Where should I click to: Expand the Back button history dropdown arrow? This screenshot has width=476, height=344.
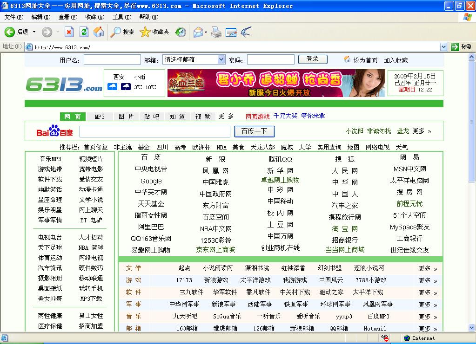click(34, 32)
